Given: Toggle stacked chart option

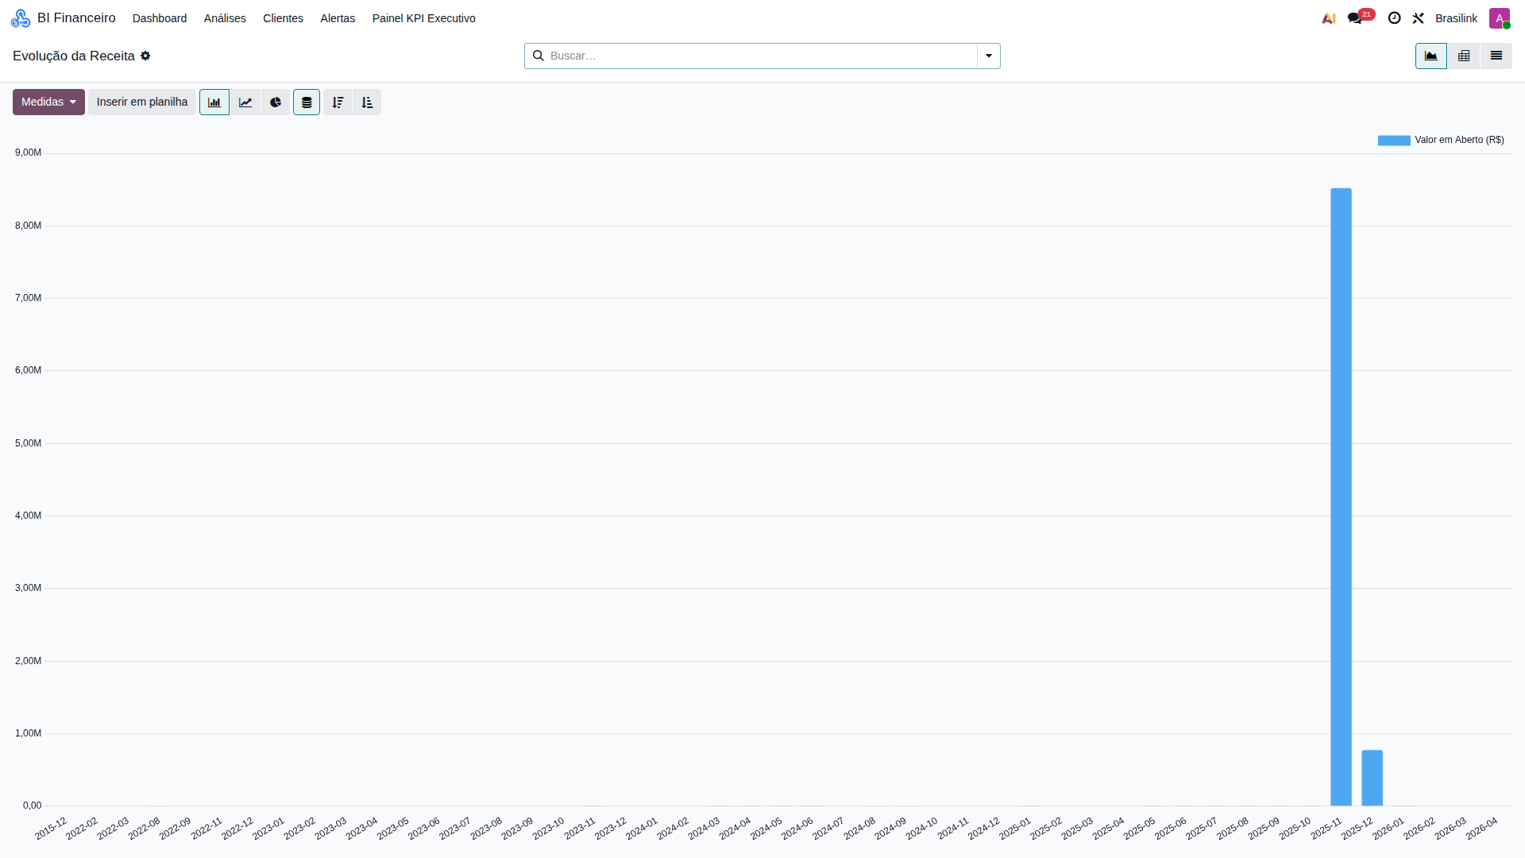Looking at the screenshot, I should 307,102.
